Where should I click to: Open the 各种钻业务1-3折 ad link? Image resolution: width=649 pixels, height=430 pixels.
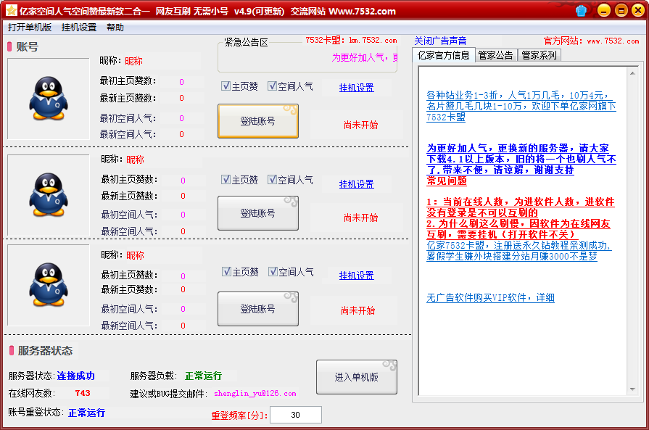tap(521, 107)
